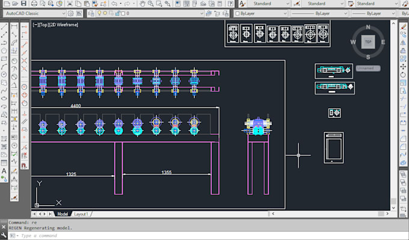Select the Move tool in Modify toolbar
The height and width of the screenshot is (240, 409).
pos(403,67)
